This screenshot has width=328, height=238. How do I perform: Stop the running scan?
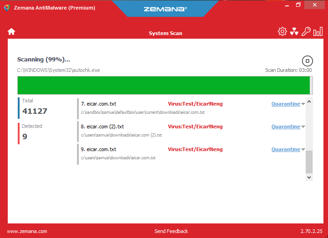[x=307, y=61]
